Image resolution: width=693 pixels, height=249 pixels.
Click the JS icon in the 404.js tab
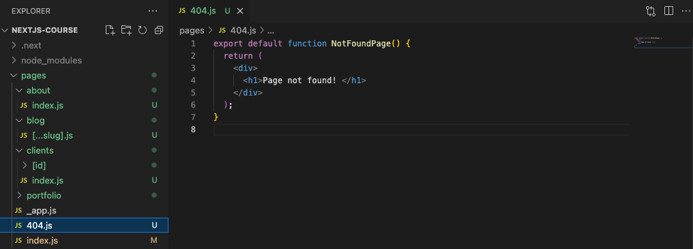tap(181, 11)
